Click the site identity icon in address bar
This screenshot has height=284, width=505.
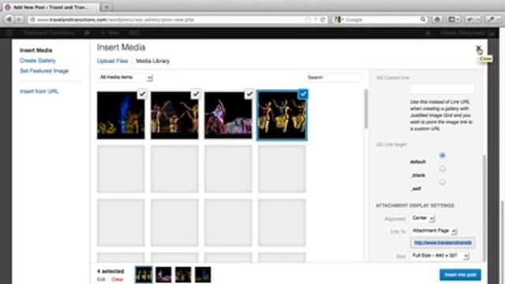pyautogui.click(x=32, y=20)
